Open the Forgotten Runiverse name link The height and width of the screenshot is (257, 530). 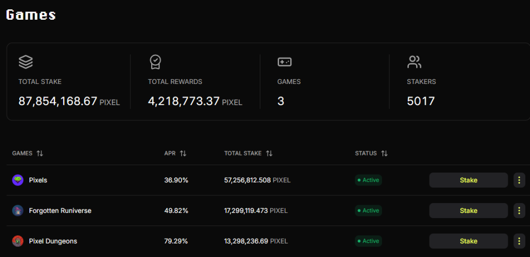pos(60,211)
